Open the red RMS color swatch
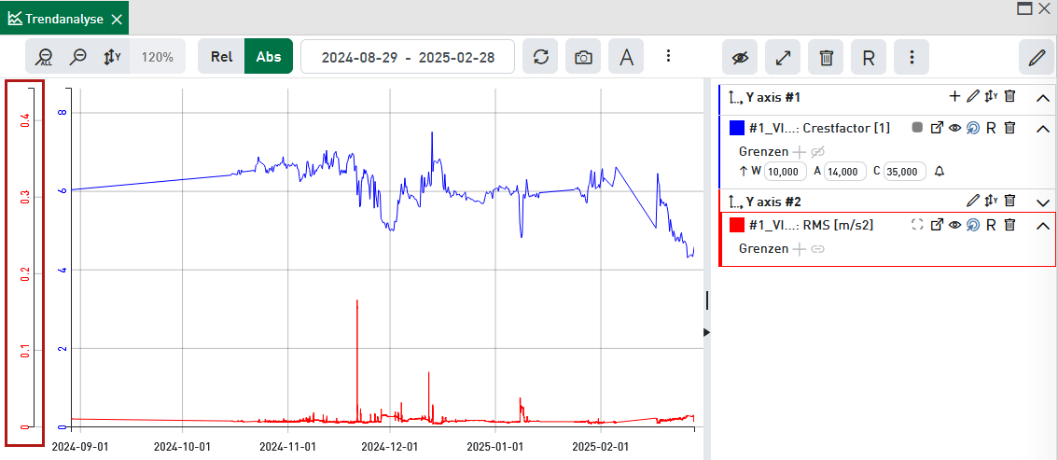Viewport: 1058px width, 460px height. [737, 225]
